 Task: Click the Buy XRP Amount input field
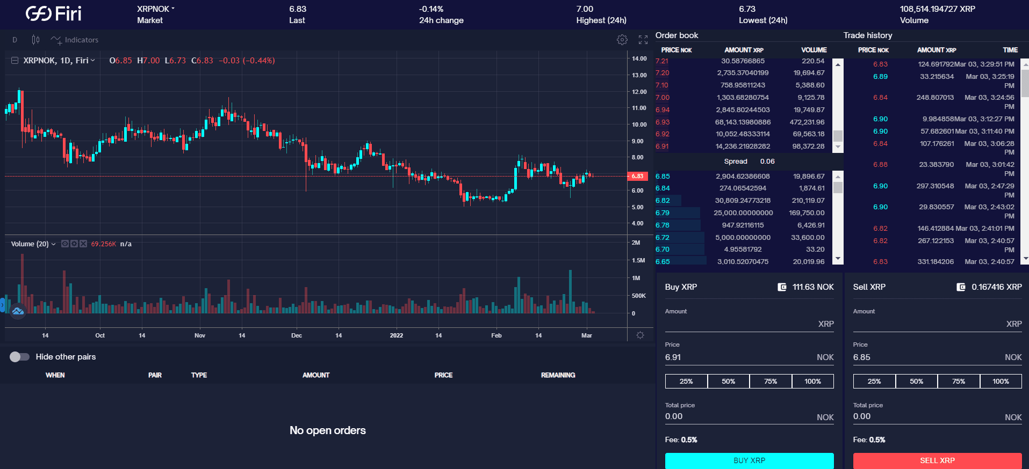tap(740, 324)
